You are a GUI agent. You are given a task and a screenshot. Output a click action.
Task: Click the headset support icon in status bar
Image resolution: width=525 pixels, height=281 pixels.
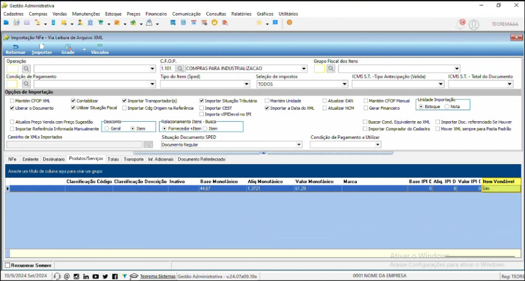pyautogui.click(x=57, y=276)
